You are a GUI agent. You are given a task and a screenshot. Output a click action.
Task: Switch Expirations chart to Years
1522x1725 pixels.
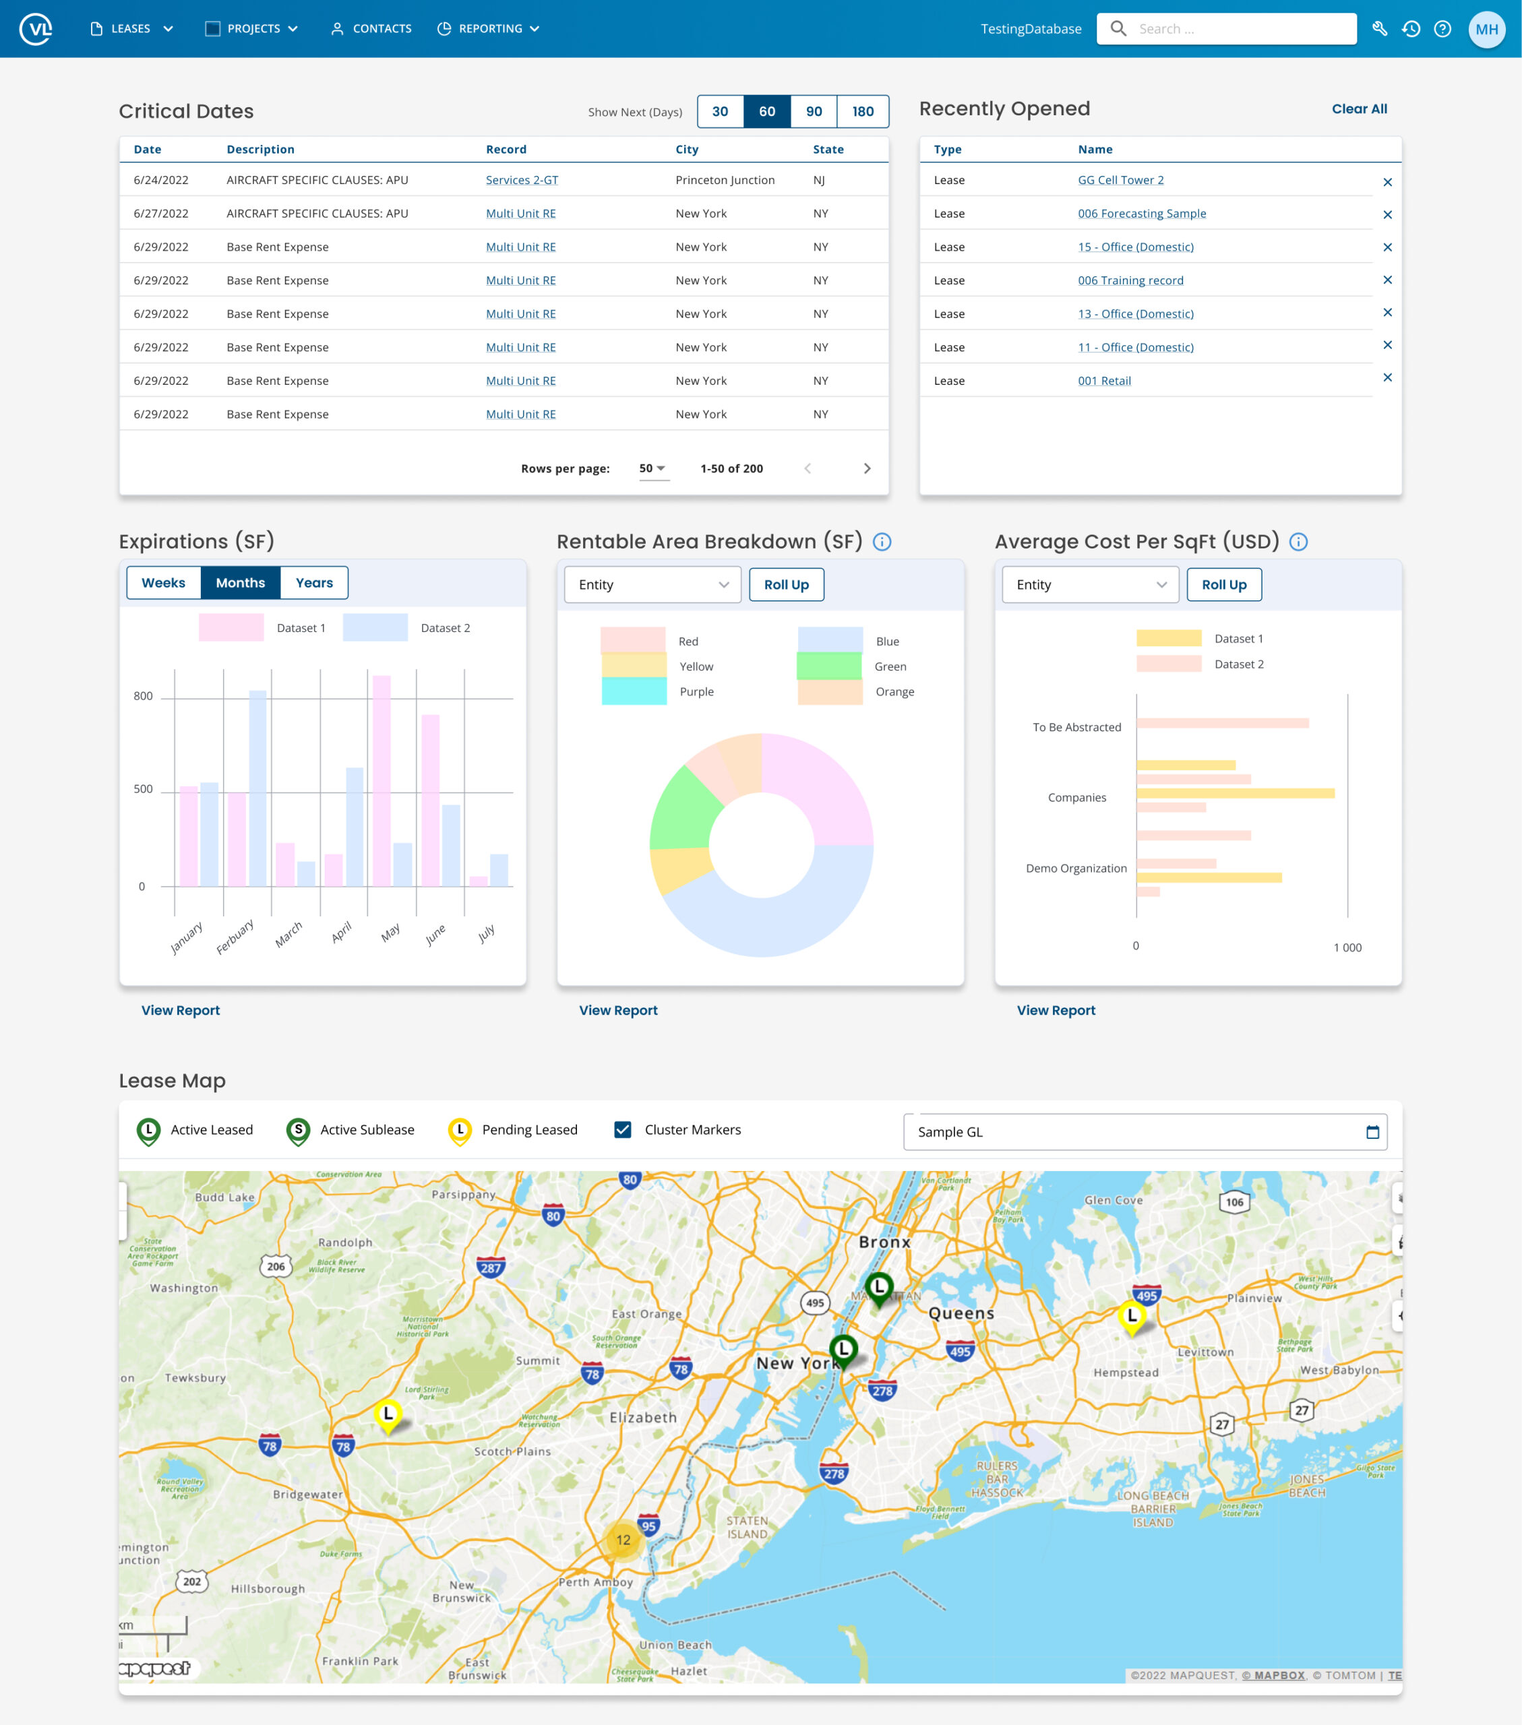pos(314,582)
